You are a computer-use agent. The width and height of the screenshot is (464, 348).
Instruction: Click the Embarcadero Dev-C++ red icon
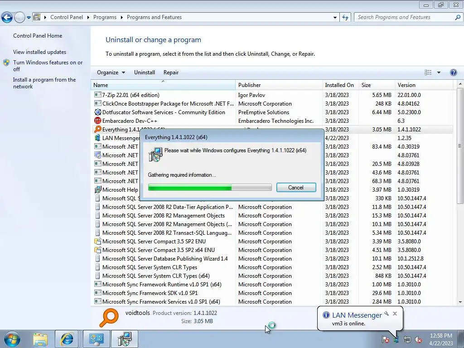(x=98, y=121)
